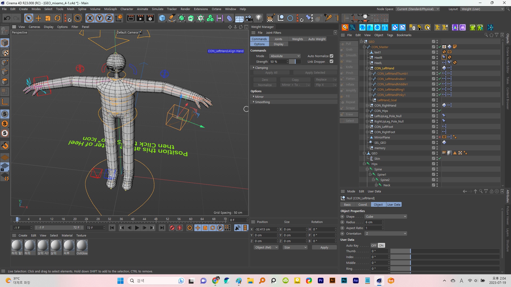The image size is (511, 287).
Task: Click the Floor grid object icon
Action: (239, 18)
